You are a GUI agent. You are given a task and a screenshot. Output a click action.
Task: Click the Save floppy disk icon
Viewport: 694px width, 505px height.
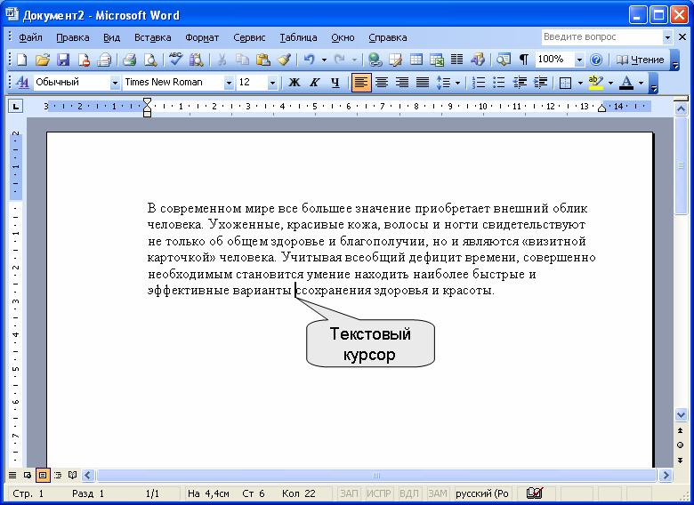point(63,60)
